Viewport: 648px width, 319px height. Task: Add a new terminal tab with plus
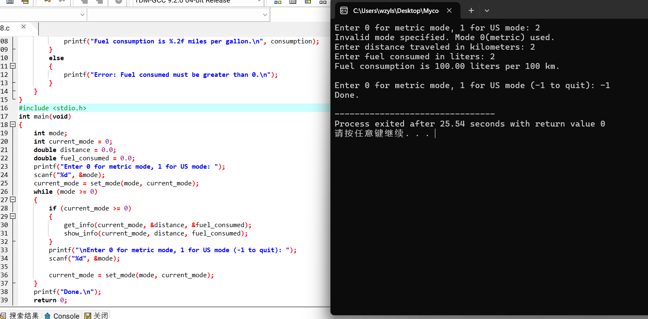click(x=471, y=11)
